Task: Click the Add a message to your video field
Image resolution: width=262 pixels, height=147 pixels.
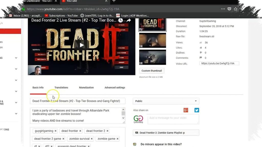Action: (x=173, y=119)
